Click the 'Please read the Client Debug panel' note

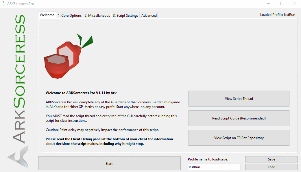pyautogui.click(x=109, y=141)
